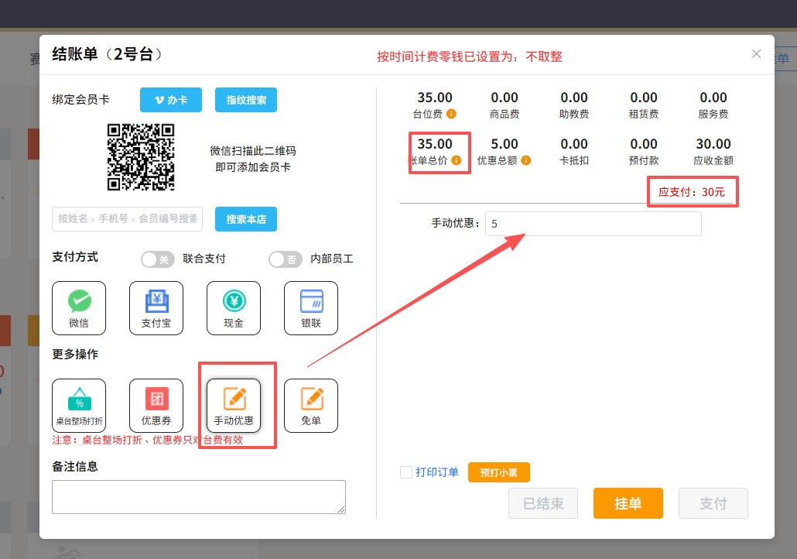Enable the 打印订单 print order checkbox
The height and width of the screenshot is (559, 797).
point(406,472)
